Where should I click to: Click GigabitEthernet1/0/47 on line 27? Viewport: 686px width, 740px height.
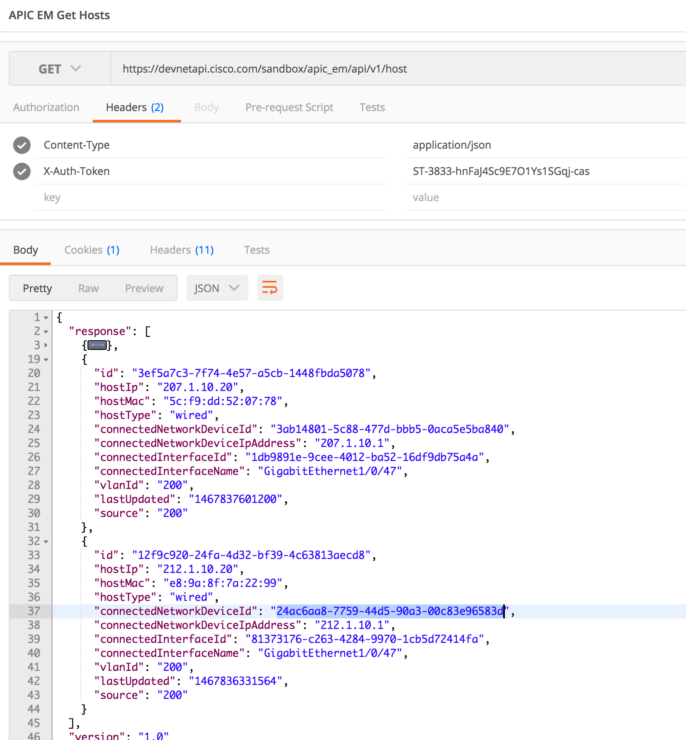330,471
